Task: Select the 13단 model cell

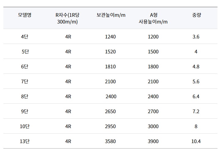Action: coord(24,141)
